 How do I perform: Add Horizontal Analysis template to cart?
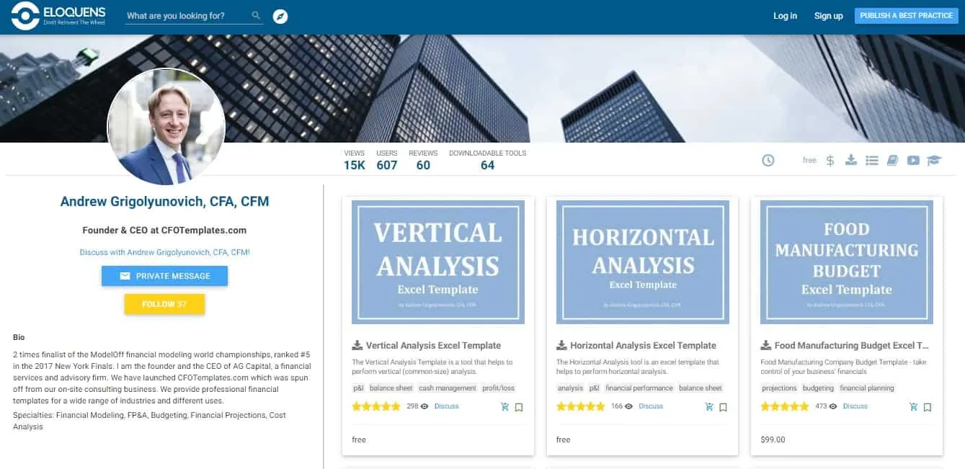click(x=709, y=407)
